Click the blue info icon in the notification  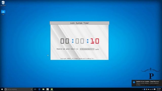pos(134,82)
